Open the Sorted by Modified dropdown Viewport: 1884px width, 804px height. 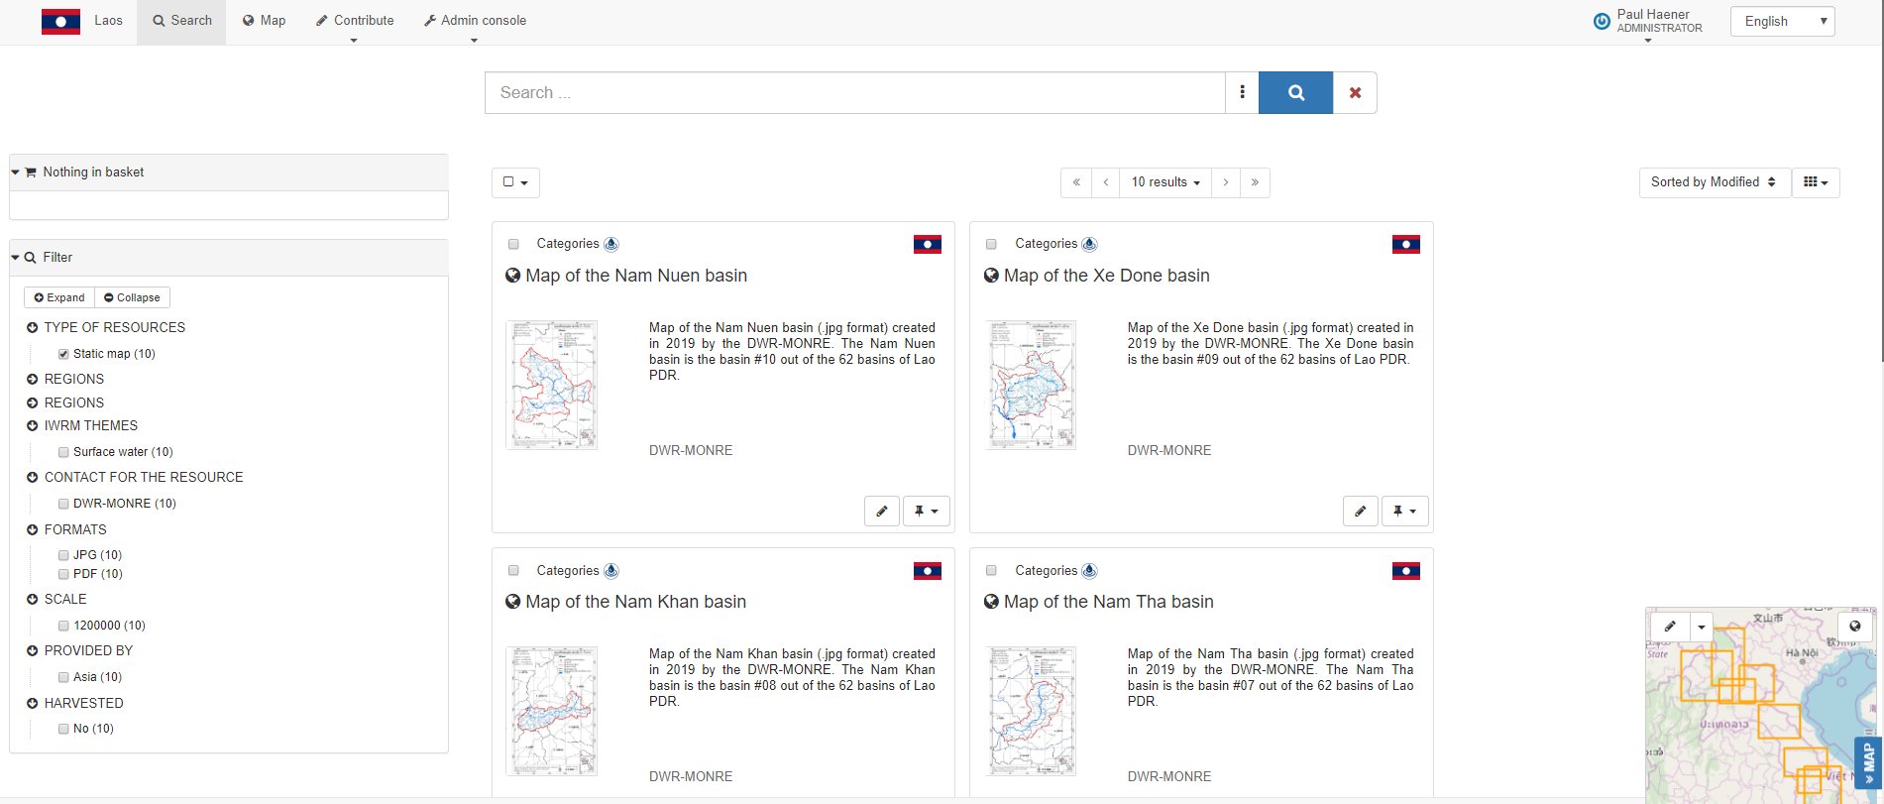pyautogui.click(x=1713, y=182)
